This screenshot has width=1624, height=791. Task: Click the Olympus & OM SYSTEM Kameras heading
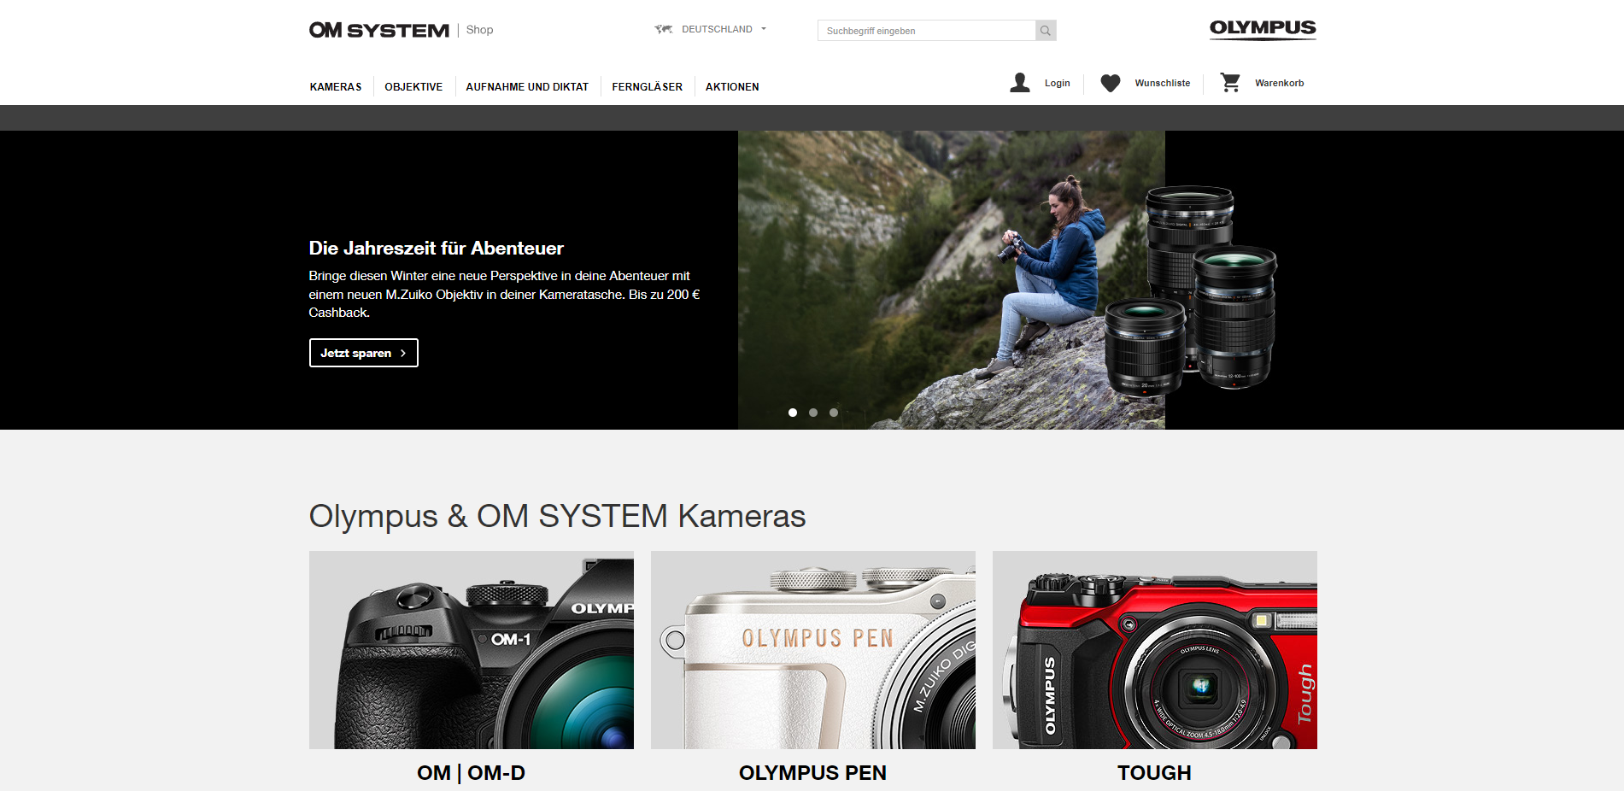557,516
